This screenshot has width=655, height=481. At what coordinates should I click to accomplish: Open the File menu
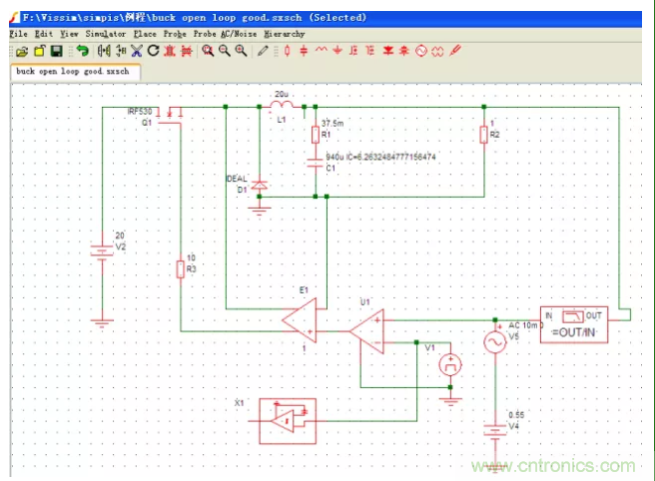point(19,33)
